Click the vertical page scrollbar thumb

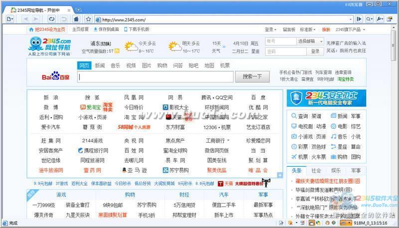[395, 46]
